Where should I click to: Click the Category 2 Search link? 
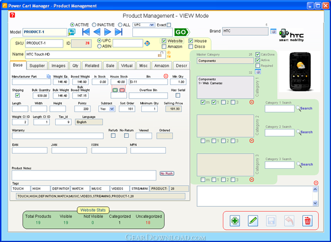click(307, 132)
